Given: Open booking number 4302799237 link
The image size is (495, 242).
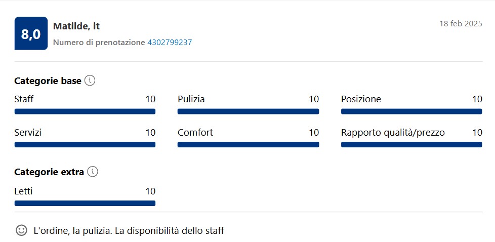Looking at the screenshot, I should point(170,43).
